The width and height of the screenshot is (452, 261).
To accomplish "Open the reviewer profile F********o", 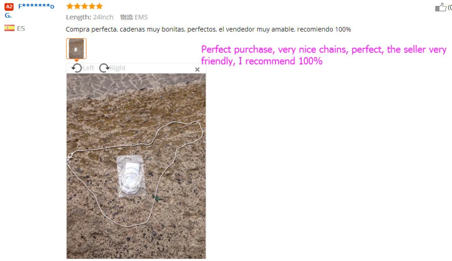I will pyautogui.click(x=36, y=6).
